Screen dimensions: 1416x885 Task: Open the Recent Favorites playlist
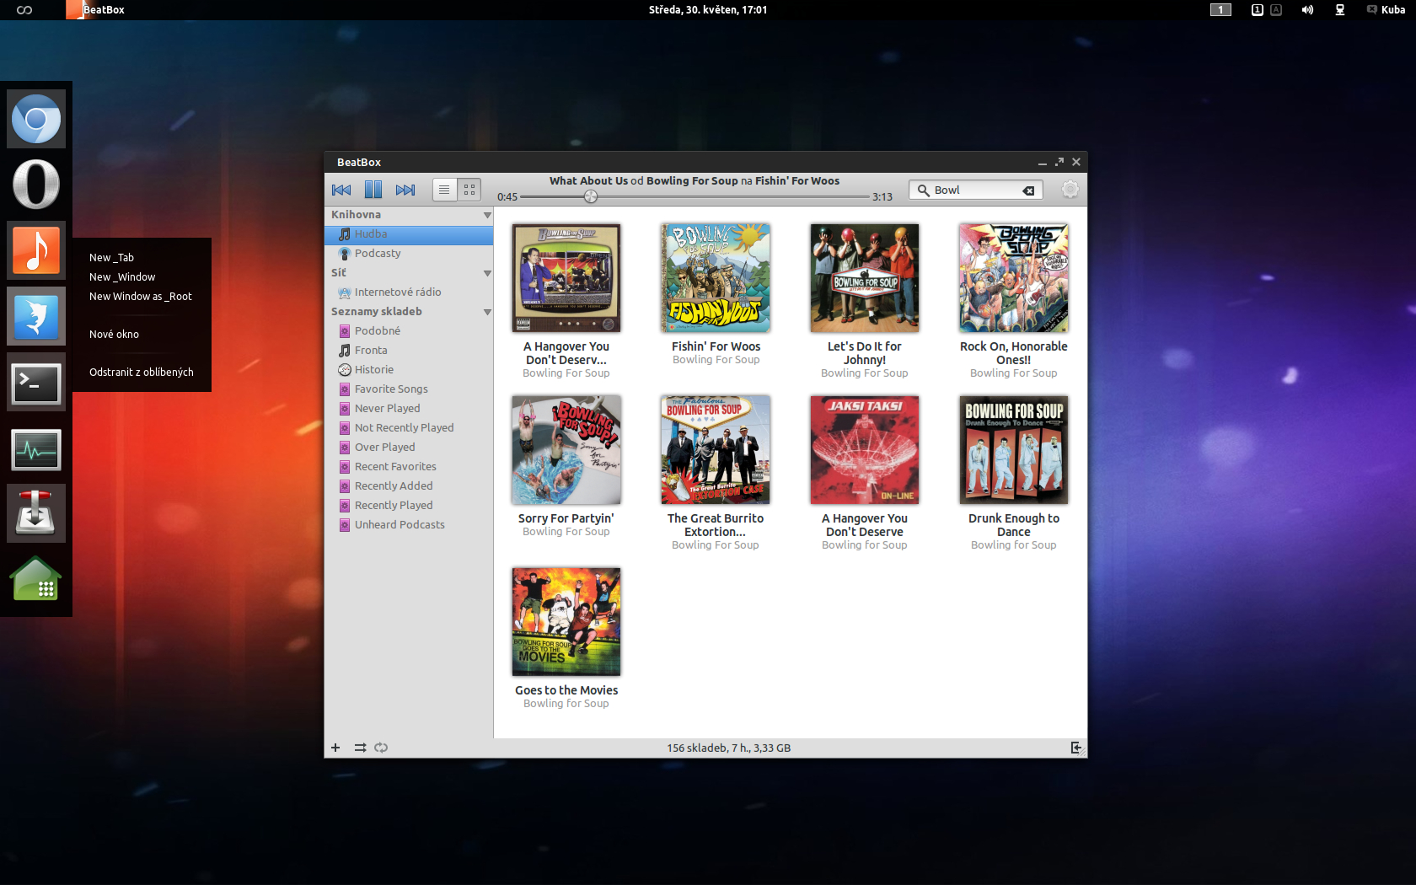[409, 467]
